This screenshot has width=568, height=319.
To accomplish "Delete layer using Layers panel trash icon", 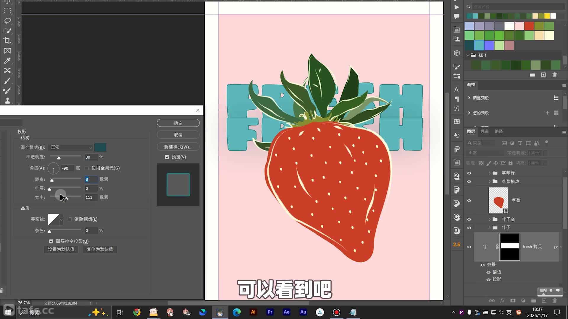I will 555,301.
